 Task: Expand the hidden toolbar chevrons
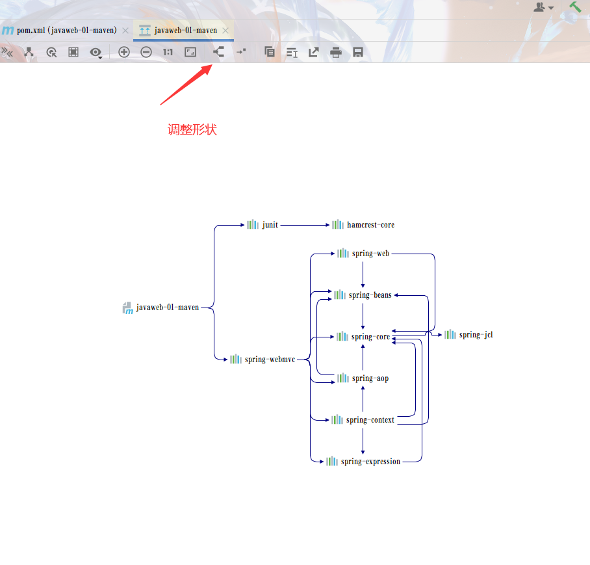coord(7,52)
